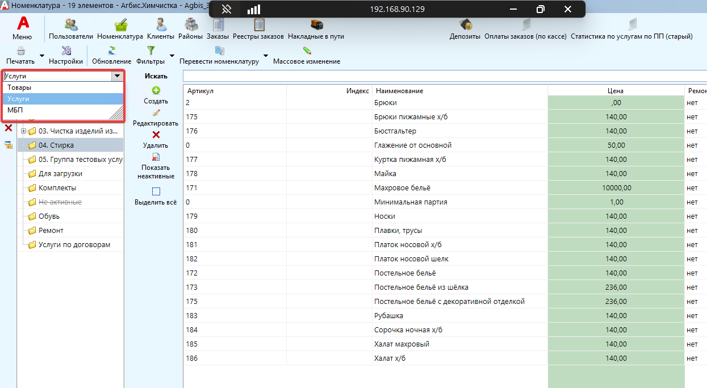Click the Фильтры funnel icon
This screenshot has width=707, height=388.
[151, 51]
